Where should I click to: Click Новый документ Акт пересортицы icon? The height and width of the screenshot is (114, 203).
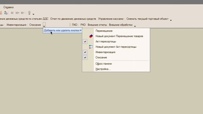(91, 47)
